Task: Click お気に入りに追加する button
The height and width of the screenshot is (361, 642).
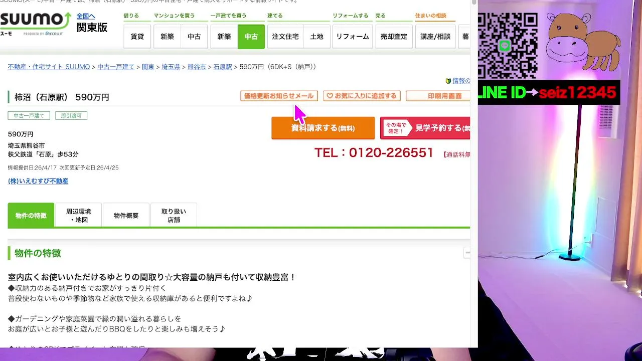Action: click(362, 96)
